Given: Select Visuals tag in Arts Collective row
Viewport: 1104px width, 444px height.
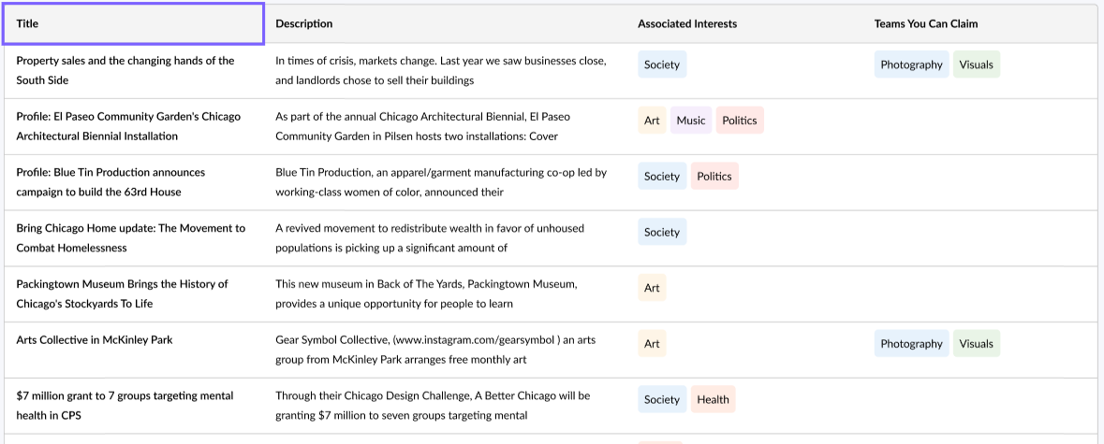Looking at the screenshot, I should click(976, 344).
